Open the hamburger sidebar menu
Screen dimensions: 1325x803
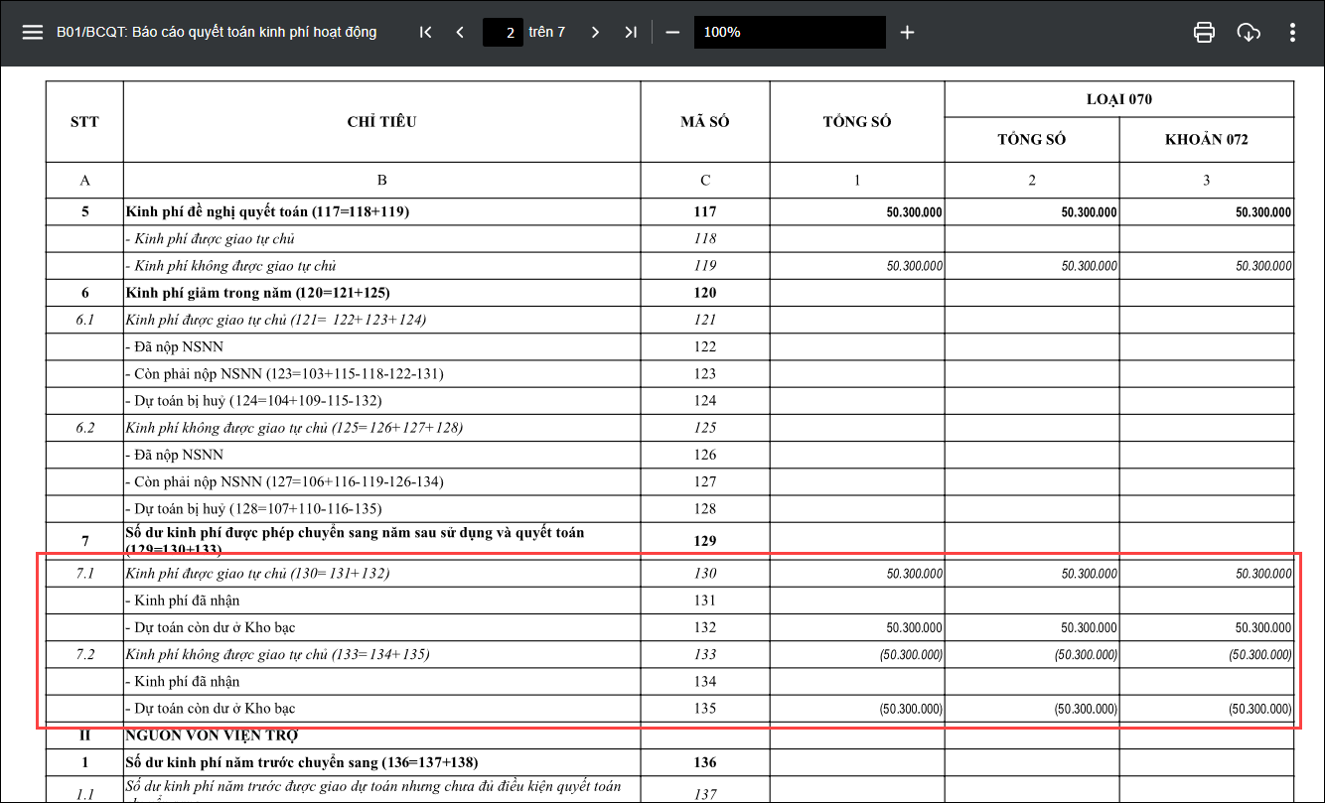tap(33, 32)
